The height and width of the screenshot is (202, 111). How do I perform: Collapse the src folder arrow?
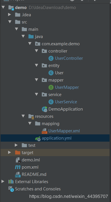10,22
